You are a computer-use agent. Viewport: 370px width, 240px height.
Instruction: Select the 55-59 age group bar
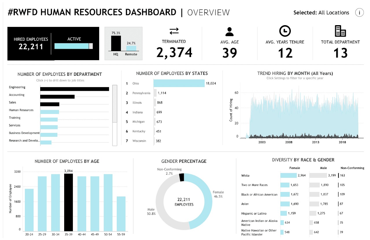121,213
